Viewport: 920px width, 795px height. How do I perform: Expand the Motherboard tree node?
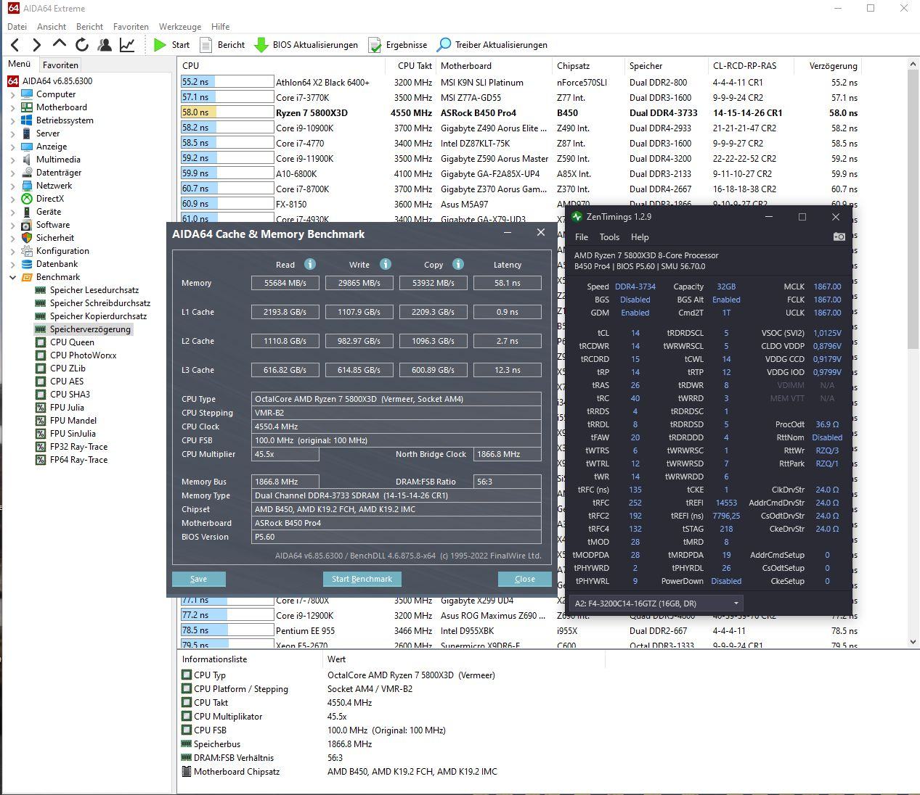(x=12, y=107)
